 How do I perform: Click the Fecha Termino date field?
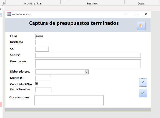click(x=43, y=90)
